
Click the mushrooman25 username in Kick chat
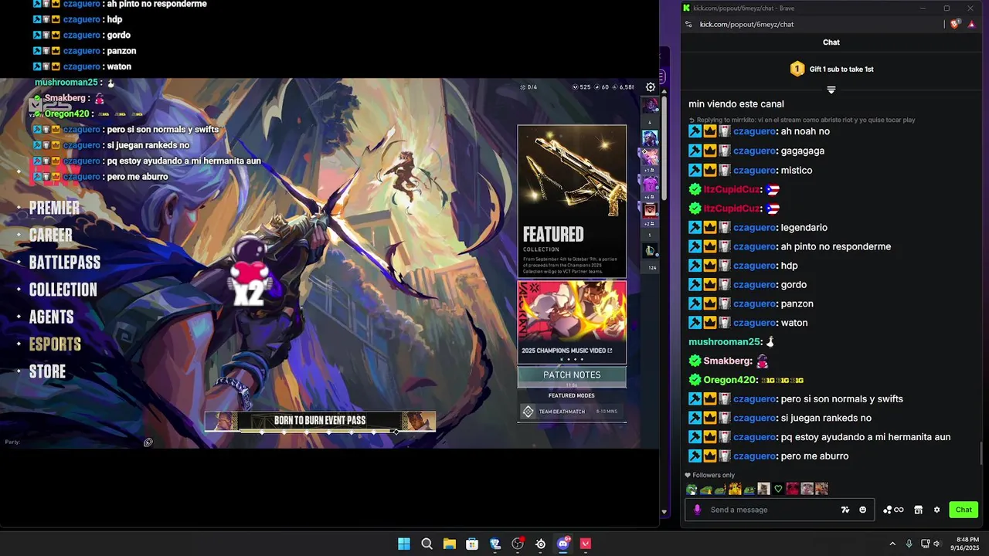pos(725,342)
